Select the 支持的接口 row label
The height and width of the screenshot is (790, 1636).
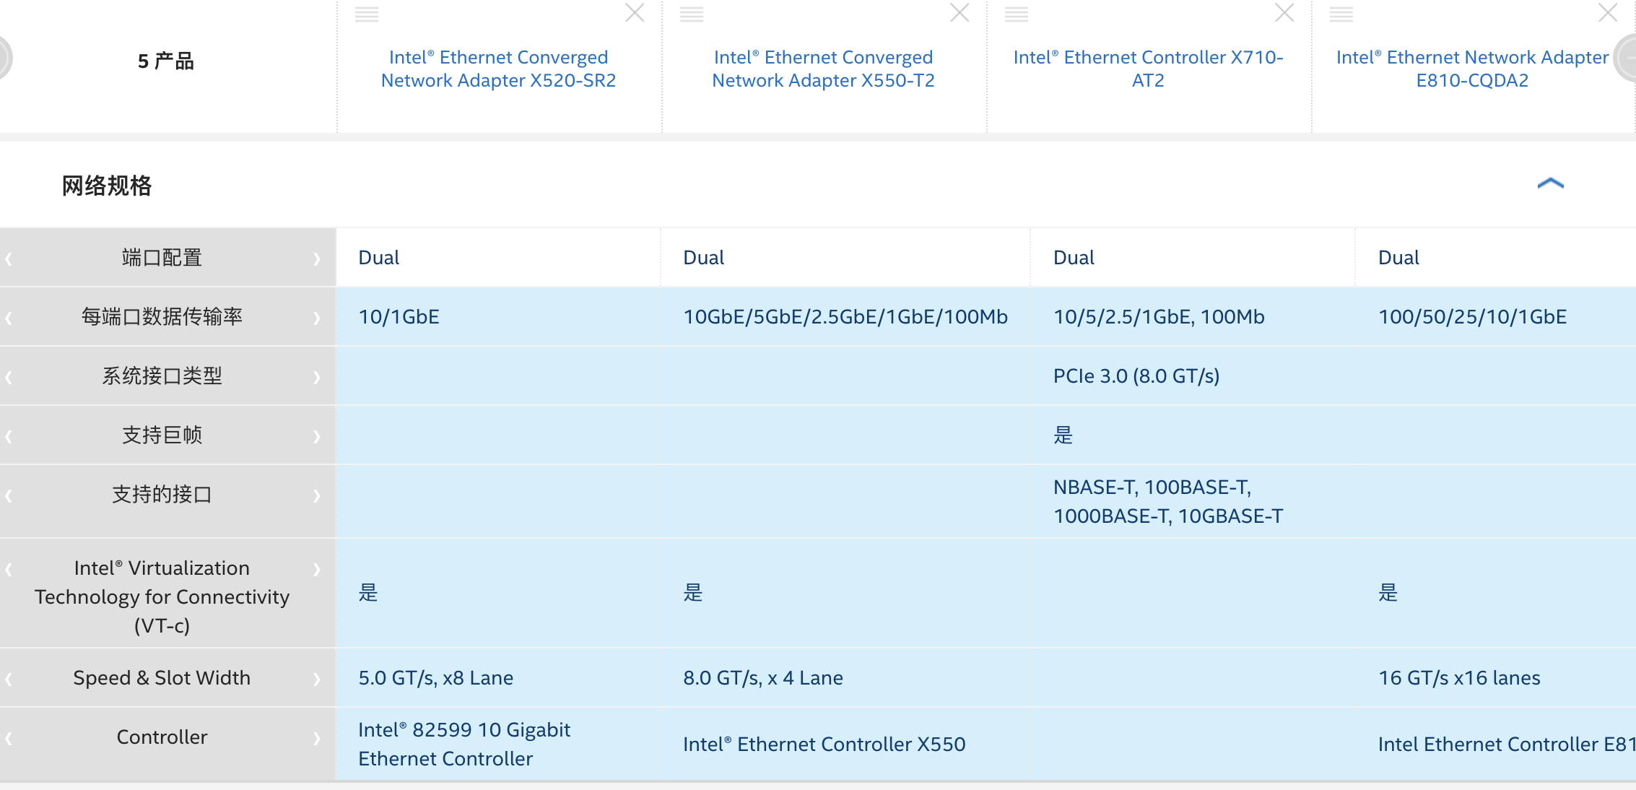click(x=162, y=495)
